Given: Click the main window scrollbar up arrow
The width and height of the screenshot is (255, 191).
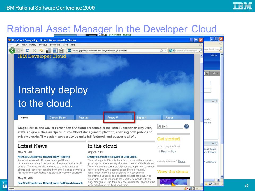Looking at the screenshot, I should click(202, 56).
